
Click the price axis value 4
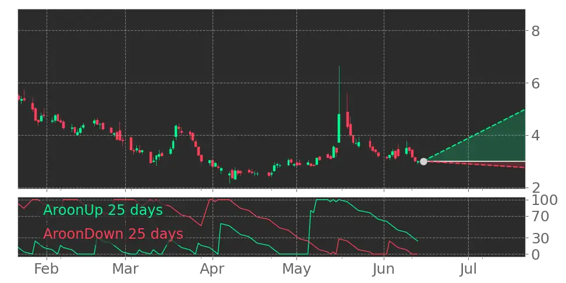535,136
